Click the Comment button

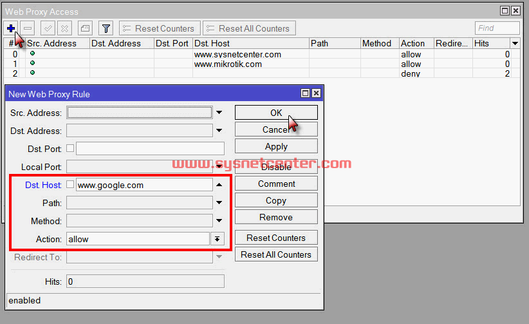[276, 184]
